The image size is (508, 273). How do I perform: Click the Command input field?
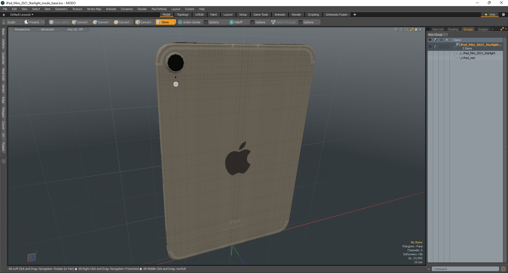[x=465, y=269]
